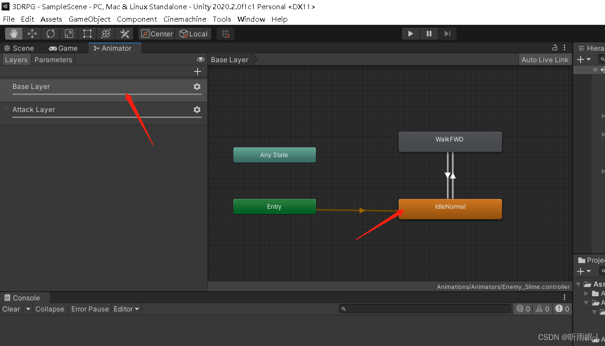
Task: Pause the game
Action: click(429, 34)
